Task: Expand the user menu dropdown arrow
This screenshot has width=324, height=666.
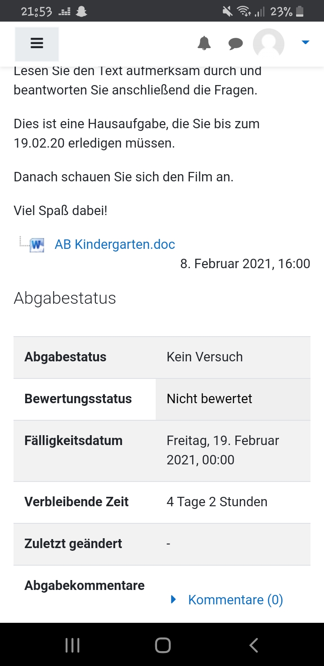Action: coord(306,42)
